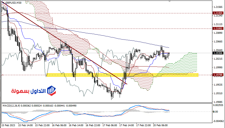Click the 1.21565 top price scale value
The image size is (225, 128).
pyautogui.click(x=218, y=7)
